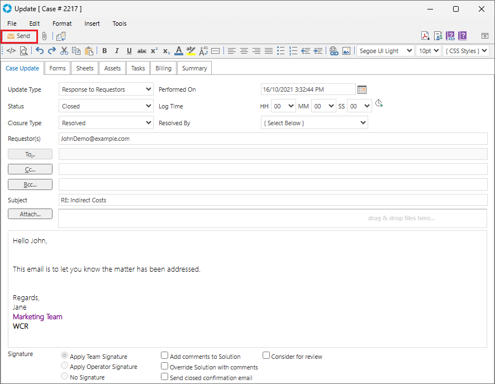Screen dimensions: 495x384
Task: Open the Update Type dropdown
Action: point(106,89)
